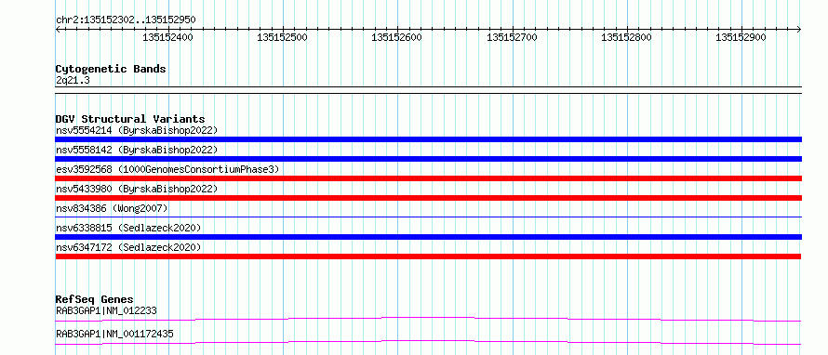Viewport: 828px width, 355px height.
Task: Open variant label esv3592568 (1000GenomesConsortiumPhase3)
Action: pos(167,169)
